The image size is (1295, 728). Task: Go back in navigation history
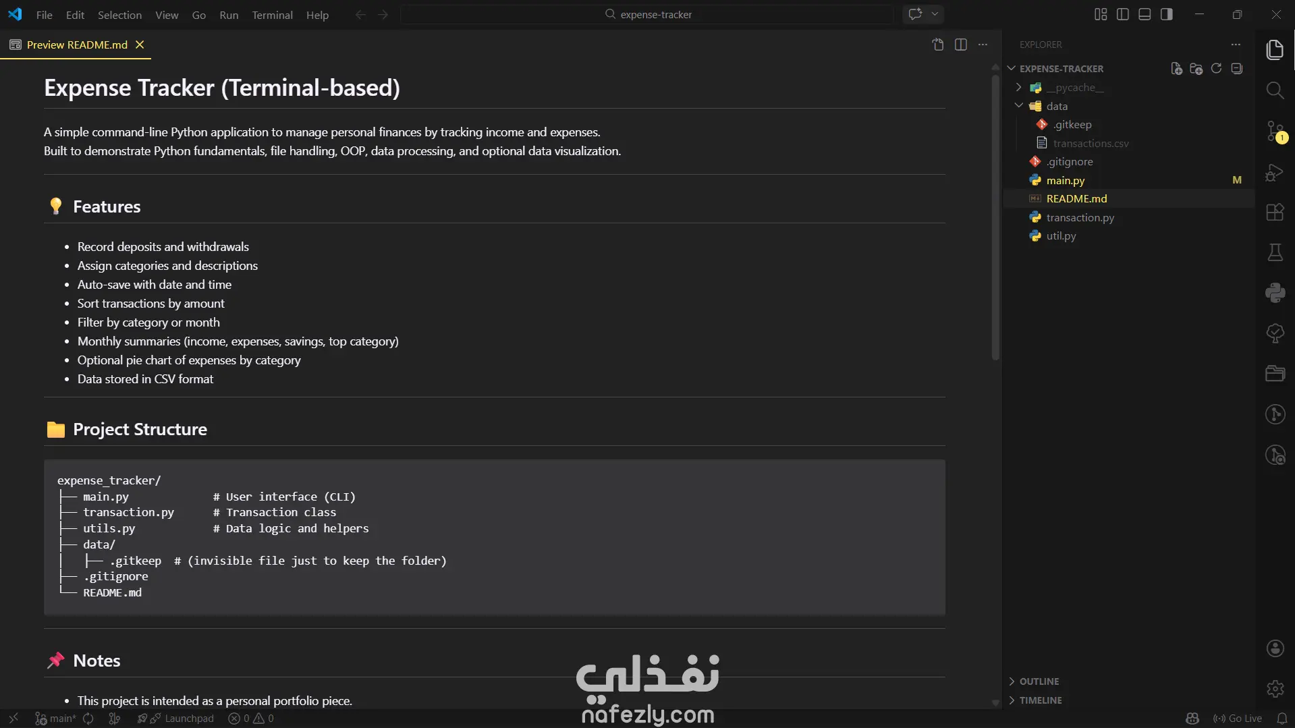(x=360, y=15)
